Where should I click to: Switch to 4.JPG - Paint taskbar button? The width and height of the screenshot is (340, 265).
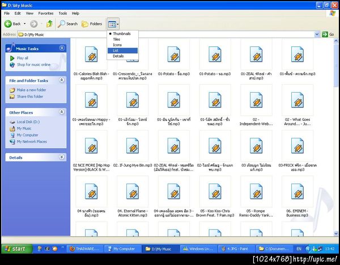tap(236, 249)
